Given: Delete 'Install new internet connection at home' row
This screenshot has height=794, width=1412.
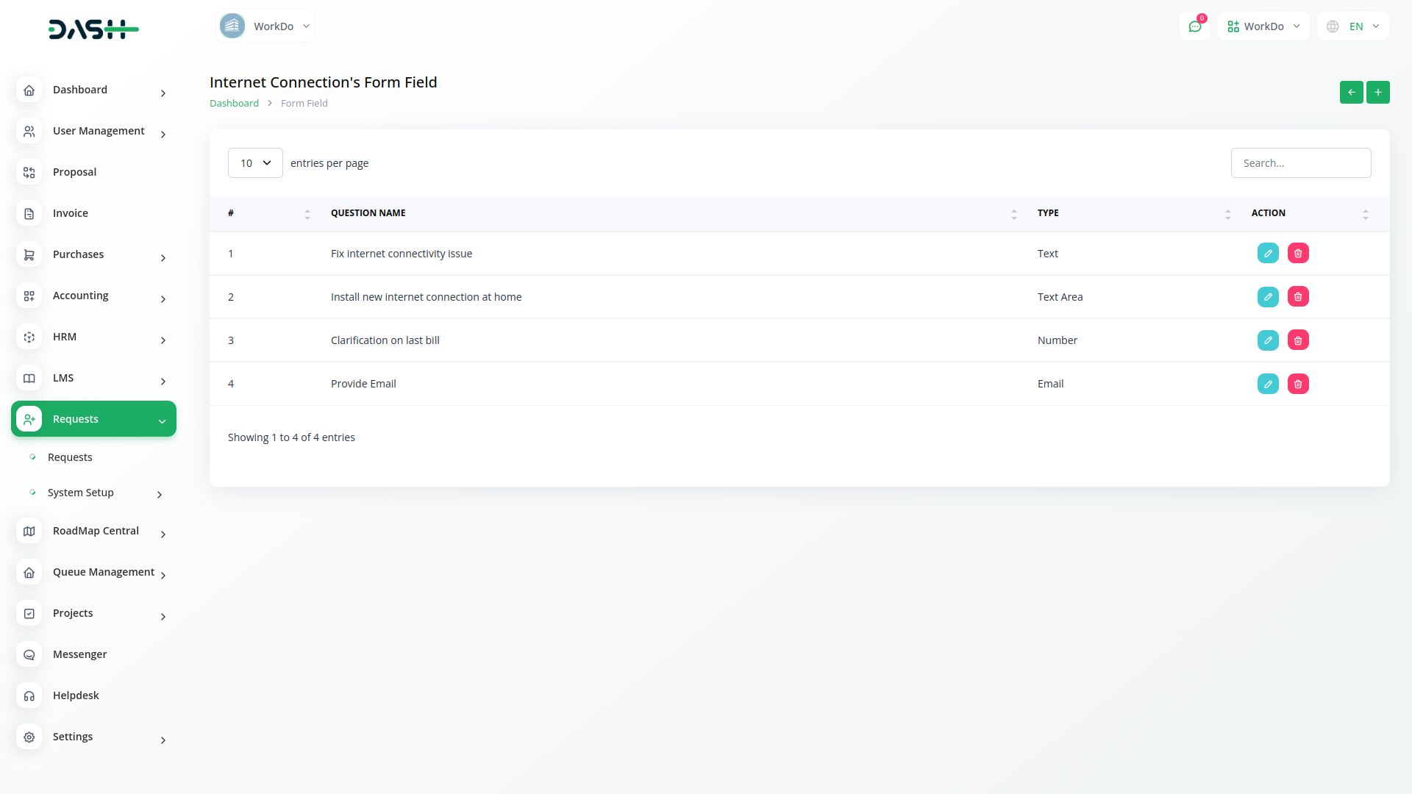Looking at the screenshot, I should click(x=1298, y=297).
